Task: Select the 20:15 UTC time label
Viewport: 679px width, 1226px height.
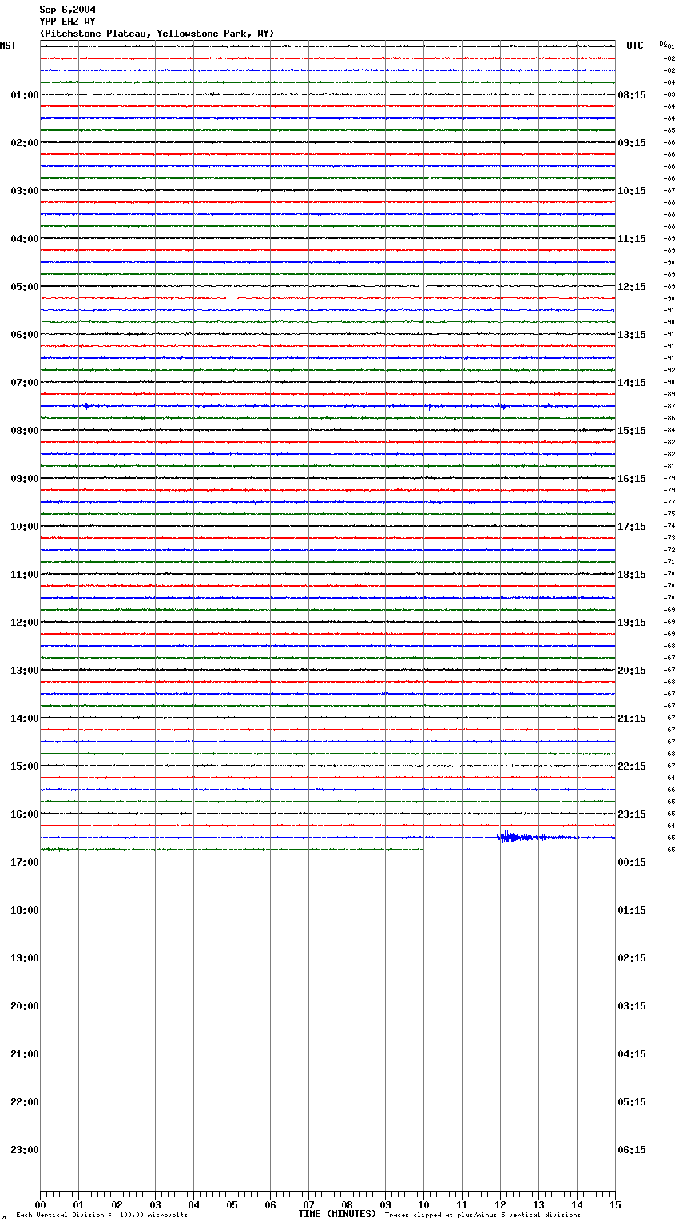Action: pos(632,671)
